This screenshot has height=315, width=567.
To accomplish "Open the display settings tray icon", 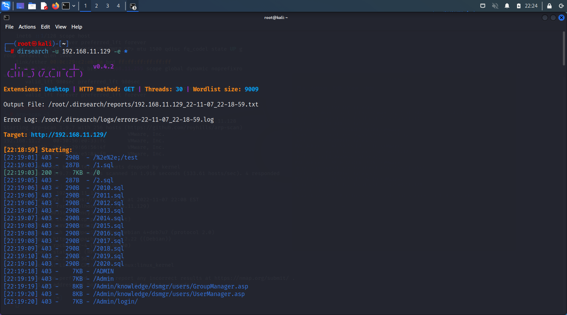I will pos(483,6).
